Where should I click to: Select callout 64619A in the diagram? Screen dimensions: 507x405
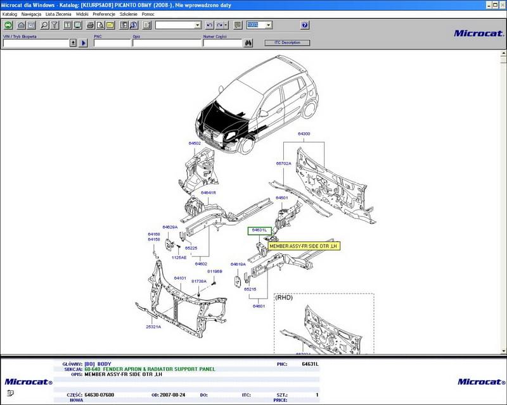click(238, 265)
